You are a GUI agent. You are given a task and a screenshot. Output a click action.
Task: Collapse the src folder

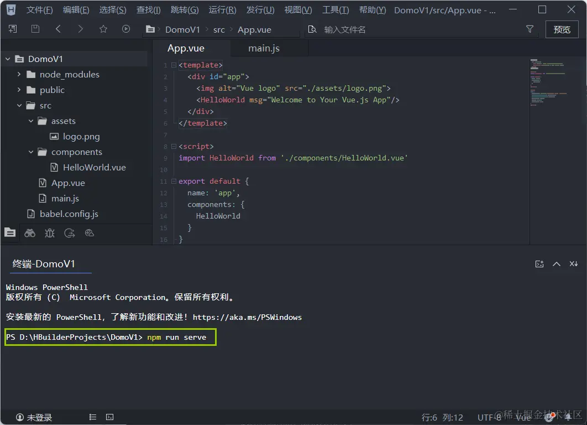click(19, 105)
